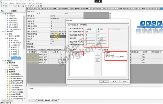Click the >> add module button
This screenshot has height=104, width=163.
(x=98, y=54)
